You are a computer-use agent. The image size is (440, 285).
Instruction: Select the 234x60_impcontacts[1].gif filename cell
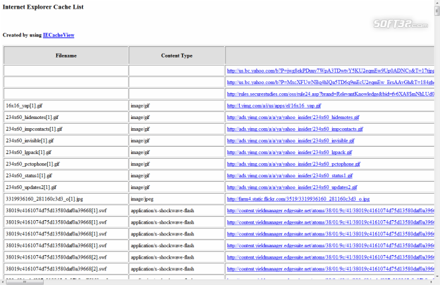[x=66, y=129]
